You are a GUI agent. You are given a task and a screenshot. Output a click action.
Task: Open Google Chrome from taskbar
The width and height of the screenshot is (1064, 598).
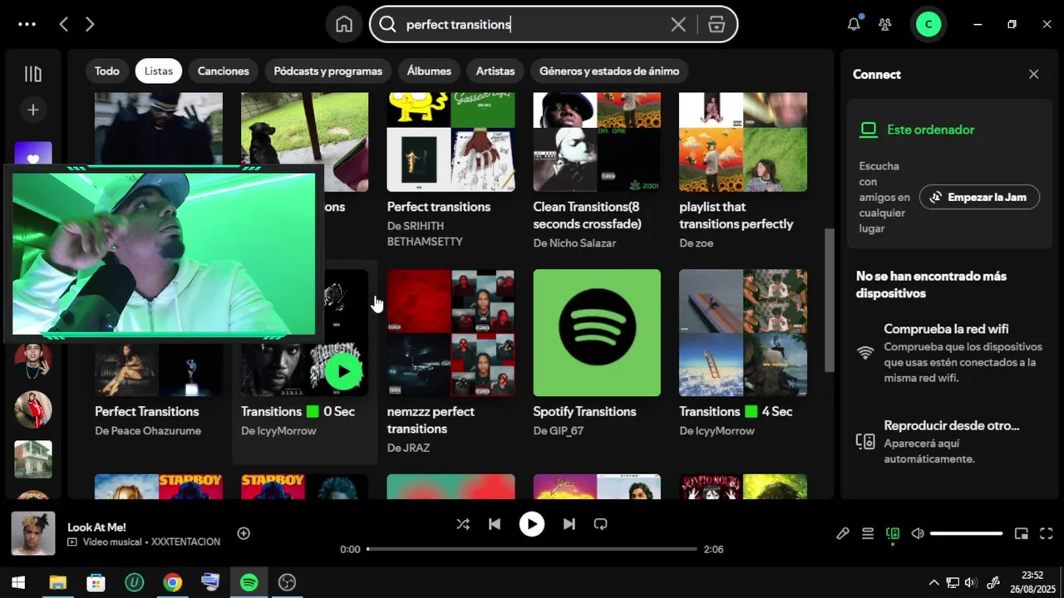172,582
